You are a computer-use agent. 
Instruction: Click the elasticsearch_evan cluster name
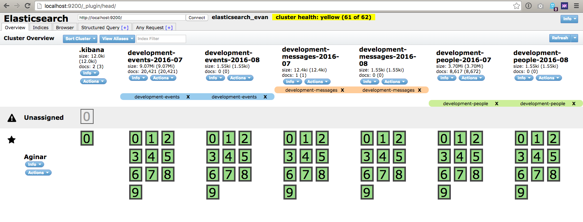tap(240, 17)
